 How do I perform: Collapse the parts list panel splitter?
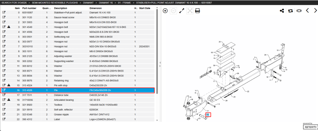pyautogui.click(x=160, y=64)
